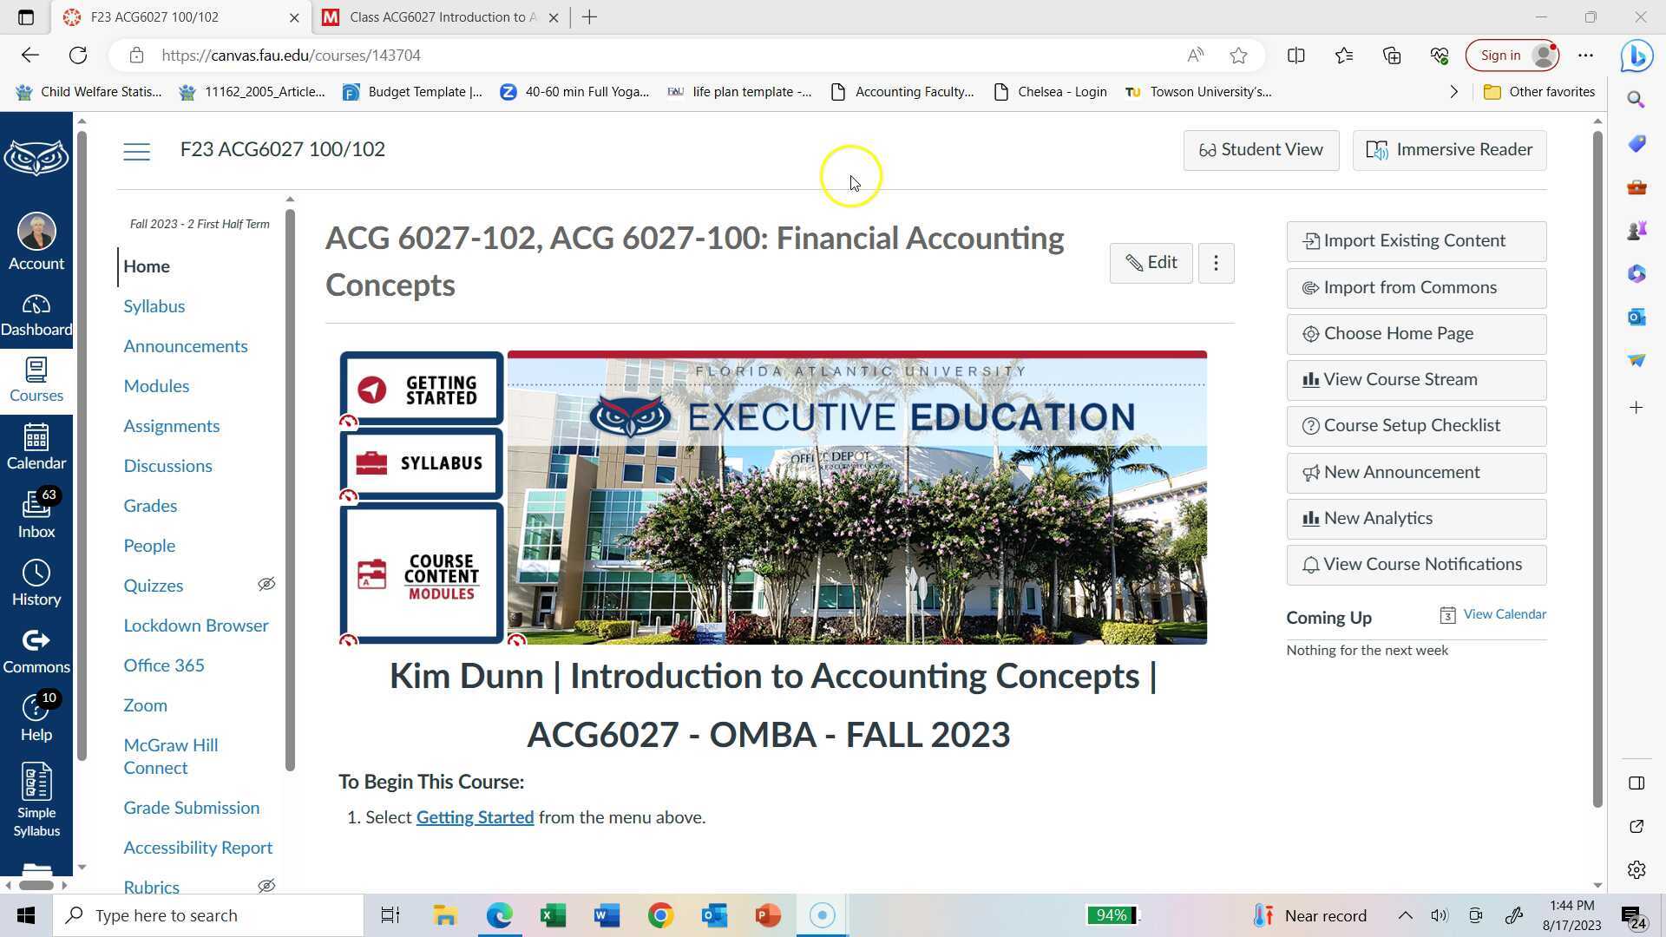Toggle the favorites star in the address bar
Viewport: 1666px width, 937px height.
click(x=1239, y=55)
